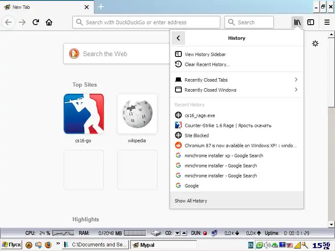Select the New Tab browser tab

tap(46, 7)
